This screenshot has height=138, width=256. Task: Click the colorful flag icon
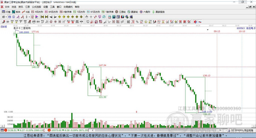click(37, 17)
